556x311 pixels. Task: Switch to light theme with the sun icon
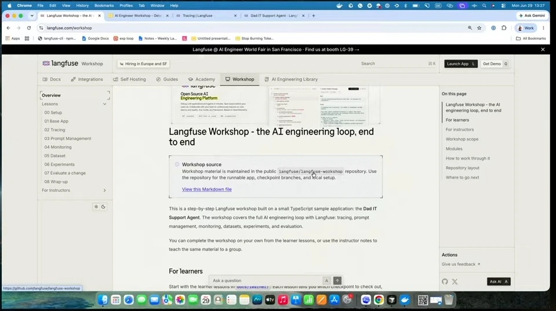(x=96, y=206)
